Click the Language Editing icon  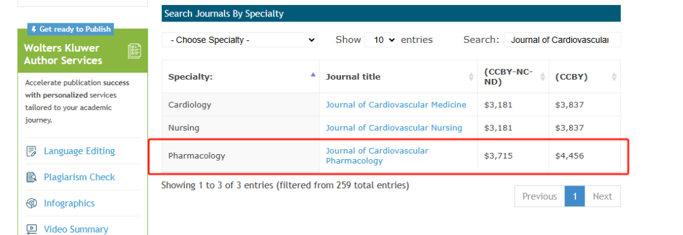click(32, 152)
